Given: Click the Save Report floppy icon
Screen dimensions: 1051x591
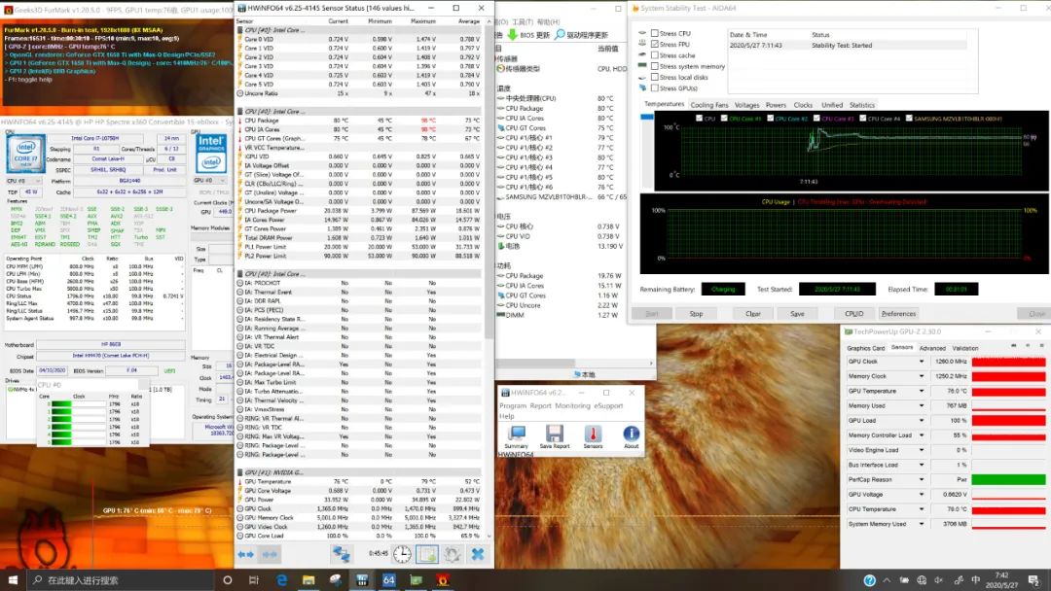Looking at the screenshot, I should pos(554,434).
